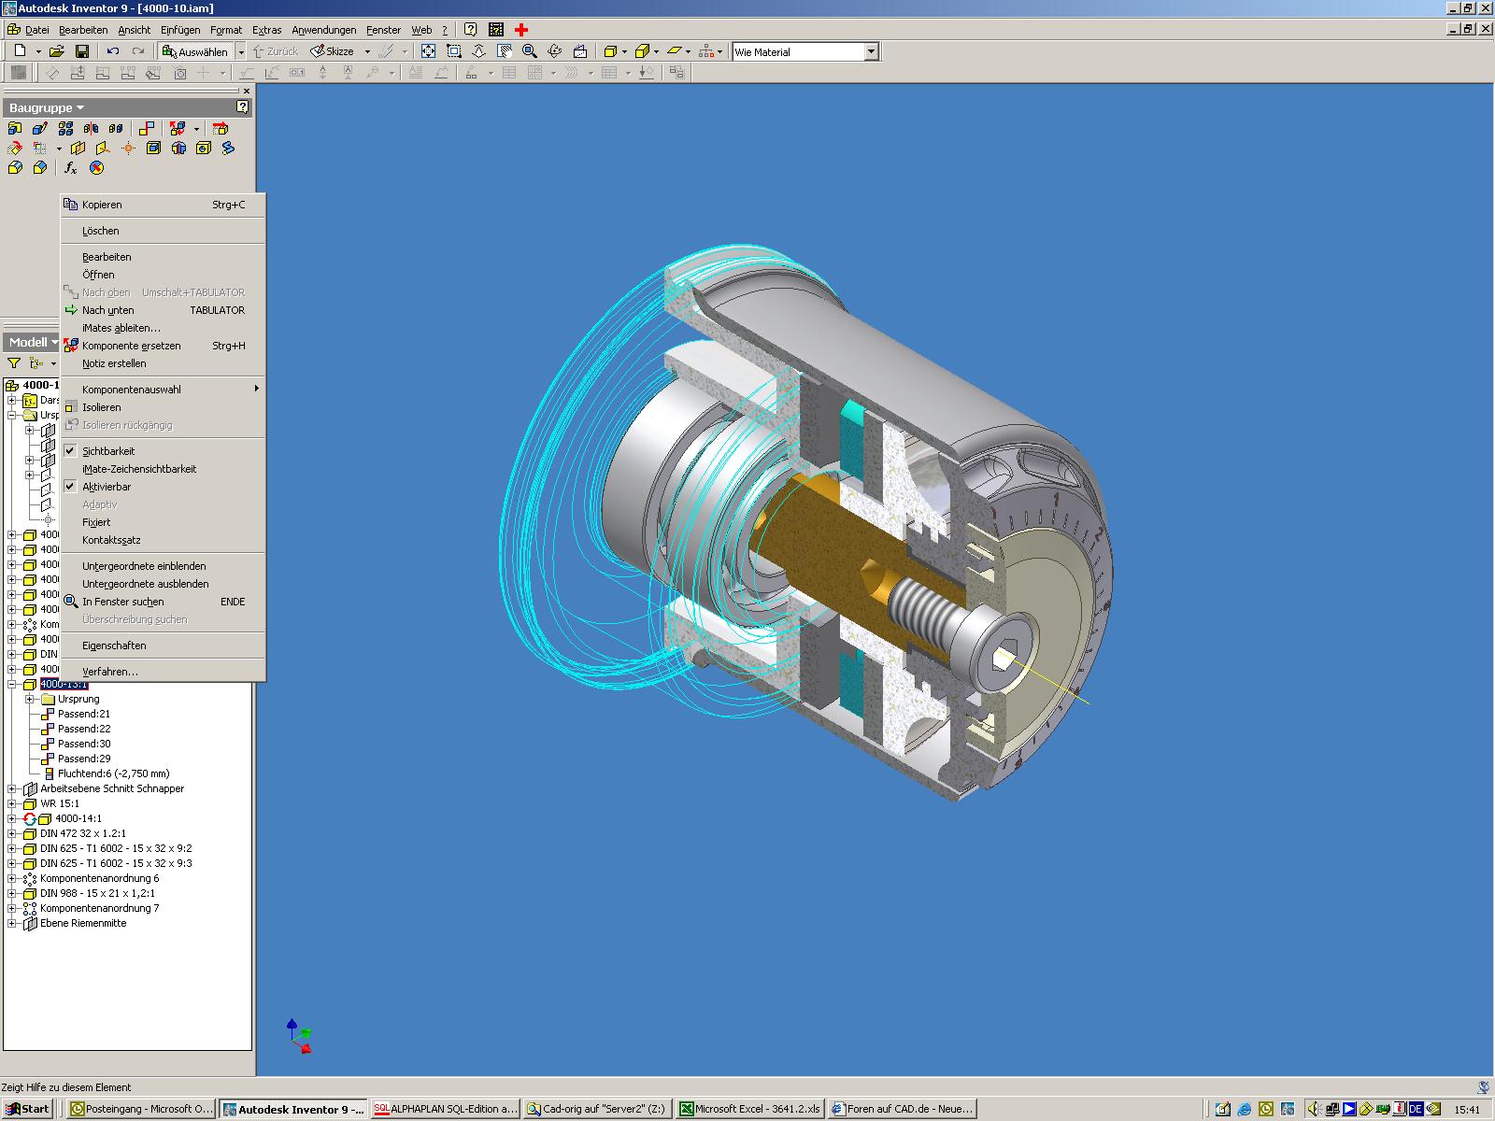Click the Auswählen button in the toolbar
The width and height of the screenshot is (1495, 1121).
pyautogui.click(x=195, y=51)
